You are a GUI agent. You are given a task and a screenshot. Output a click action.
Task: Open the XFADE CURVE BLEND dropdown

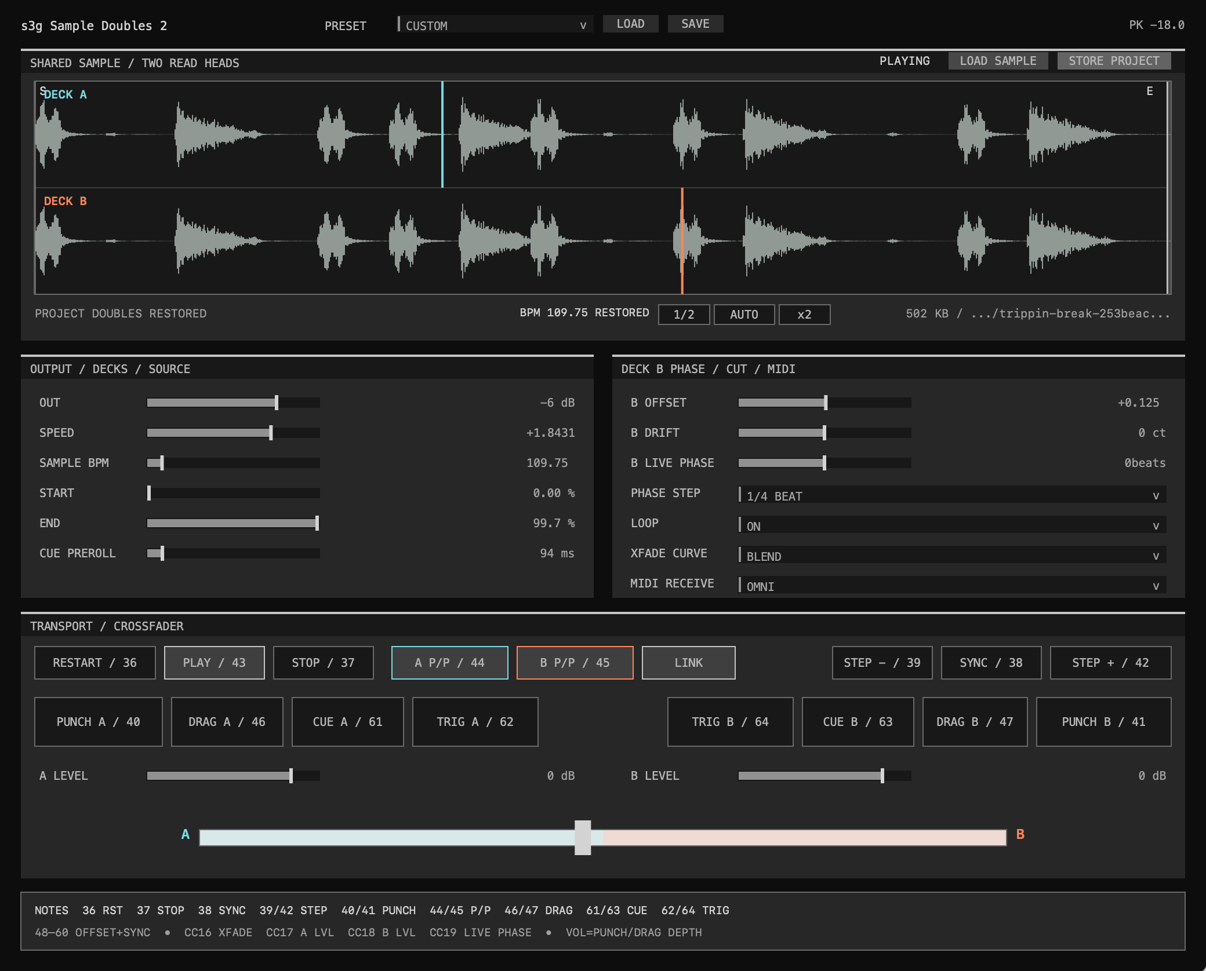click(952, 556)
